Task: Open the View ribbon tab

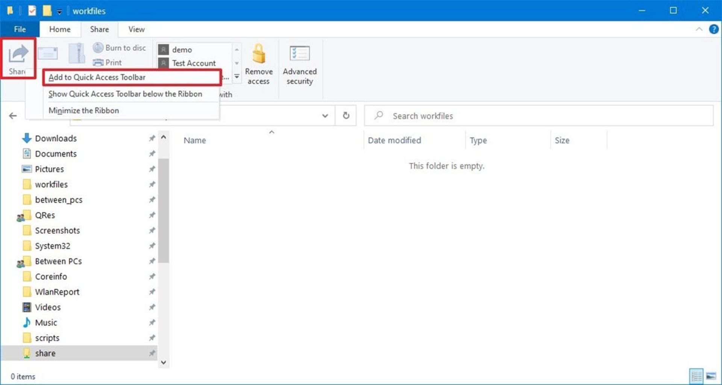Action: tap(136, 29)
